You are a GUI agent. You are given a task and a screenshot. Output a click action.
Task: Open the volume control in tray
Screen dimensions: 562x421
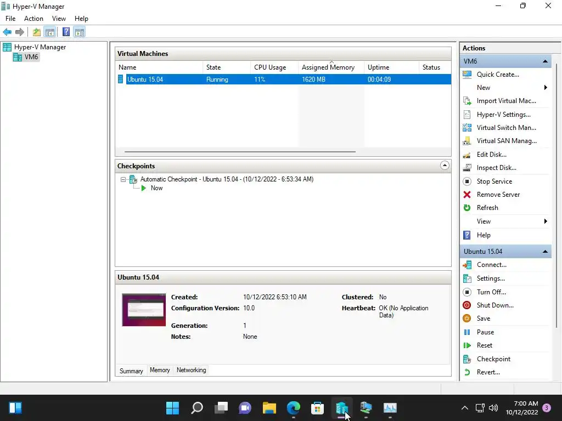pos(493,408)
